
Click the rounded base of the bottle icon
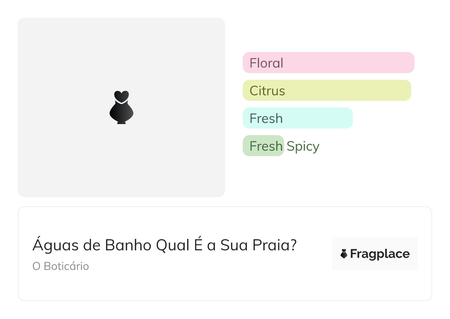[x=121, y=114]
